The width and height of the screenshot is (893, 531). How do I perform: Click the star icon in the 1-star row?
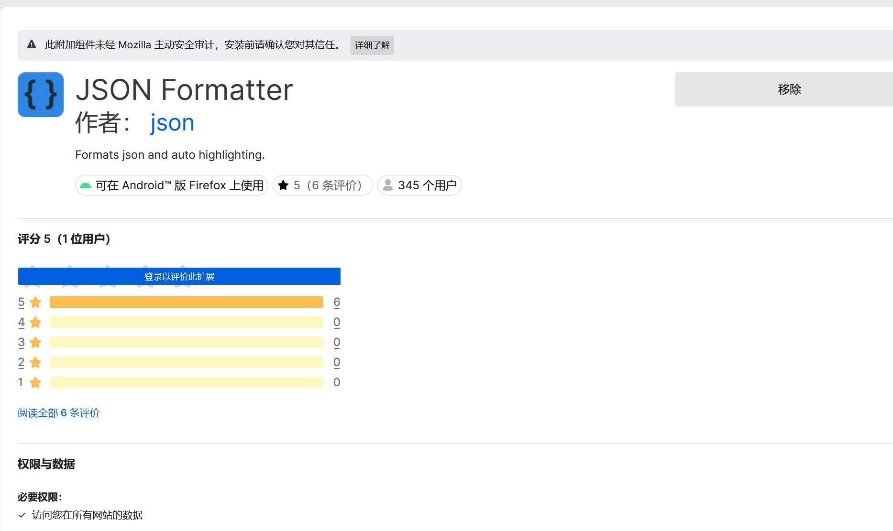pos(35,382)
